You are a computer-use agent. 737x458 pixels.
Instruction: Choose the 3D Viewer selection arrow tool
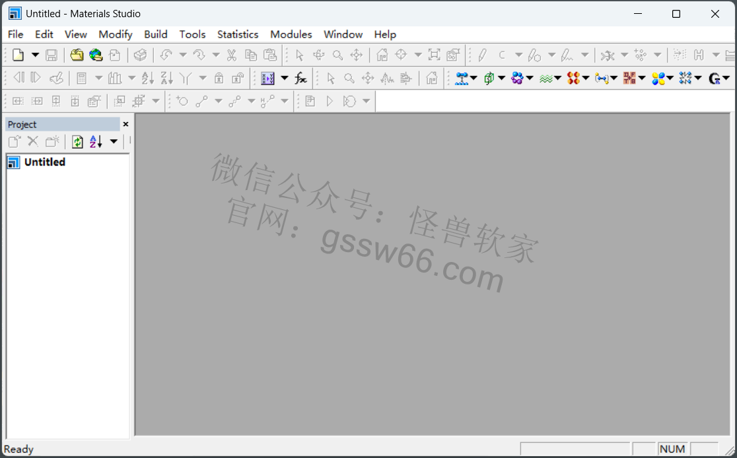(x=299, y=55)
